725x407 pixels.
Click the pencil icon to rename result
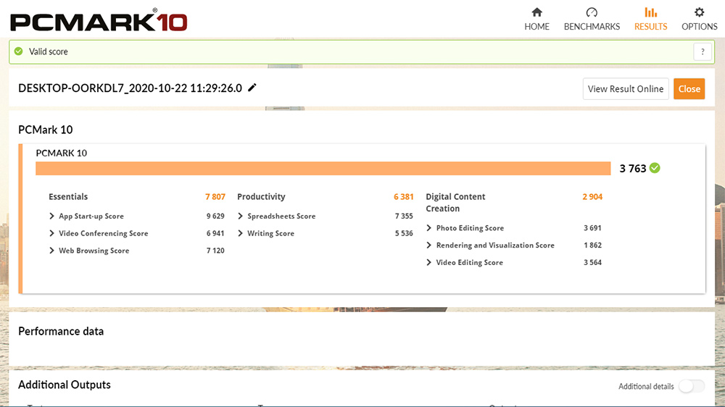click(x=252, y=88)
